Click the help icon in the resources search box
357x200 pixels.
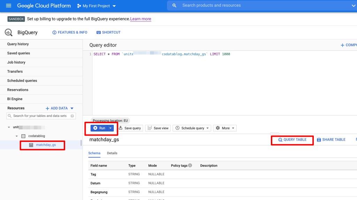pos(72,116)
